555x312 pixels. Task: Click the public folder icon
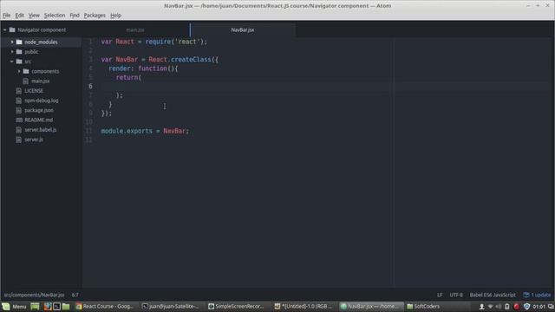(x=19, y=52)
